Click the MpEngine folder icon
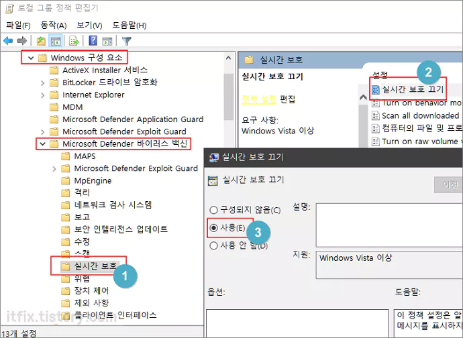The height and width of the screenshot is (338, 463). pos(65,180)
